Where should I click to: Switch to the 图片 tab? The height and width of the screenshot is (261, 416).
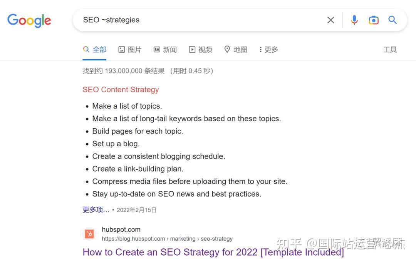[130, 50]
